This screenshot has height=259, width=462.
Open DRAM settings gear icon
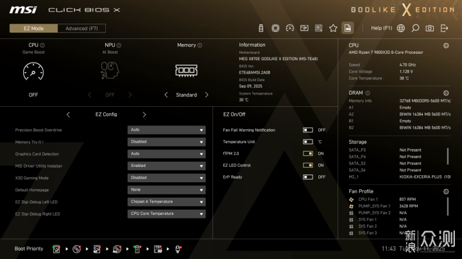coord(446,93)
